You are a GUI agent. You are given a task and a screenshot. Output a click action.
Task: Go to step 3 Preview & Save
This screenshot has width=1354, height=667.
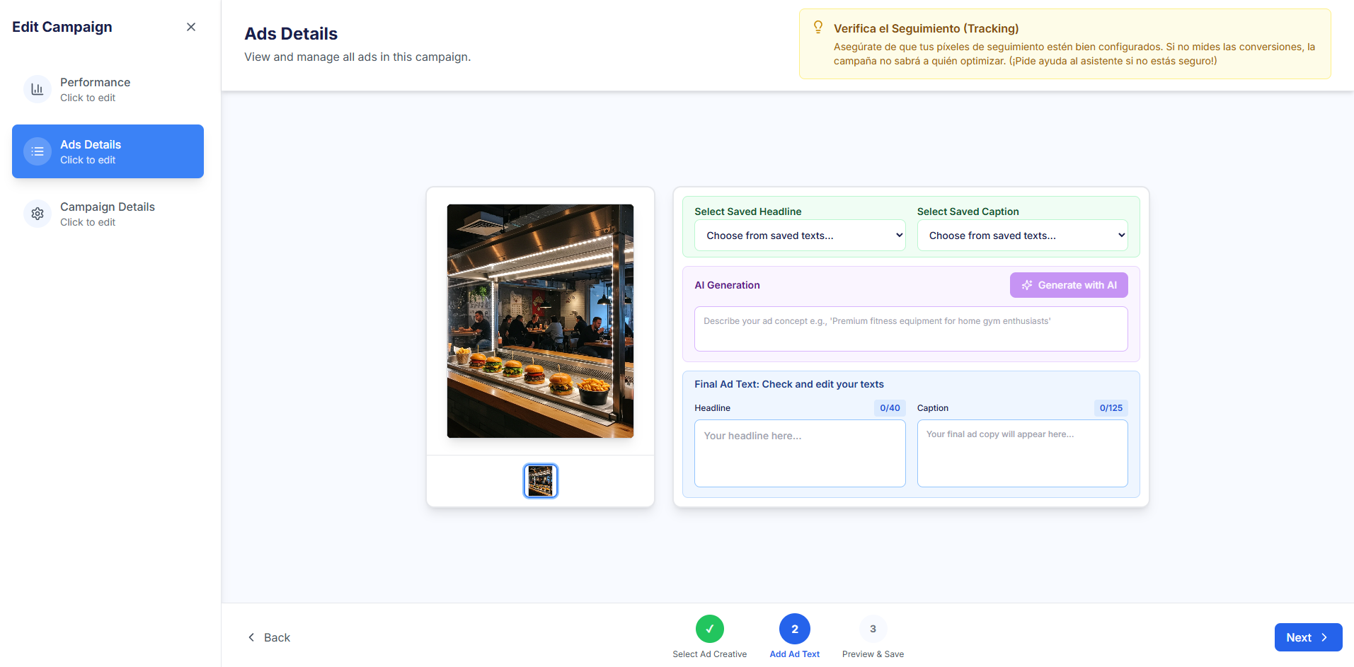tap(873, 629)
